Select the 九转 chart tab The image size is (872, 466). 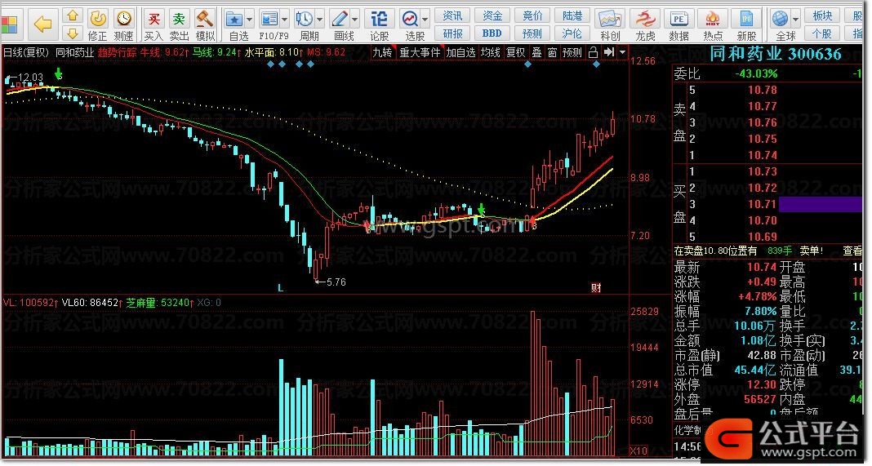pyautogui.click(x=382, y=53)
